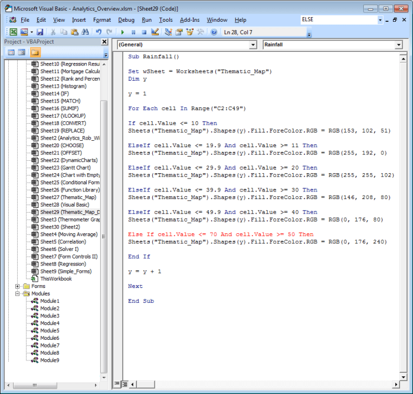Open the (General) object dropdown
Image resolution: width=413 pixels, height=394 pixels.
coord(252,45)
